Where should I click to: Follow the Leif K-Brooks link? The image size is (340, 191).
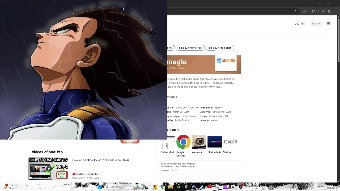[x=182, y=120]
